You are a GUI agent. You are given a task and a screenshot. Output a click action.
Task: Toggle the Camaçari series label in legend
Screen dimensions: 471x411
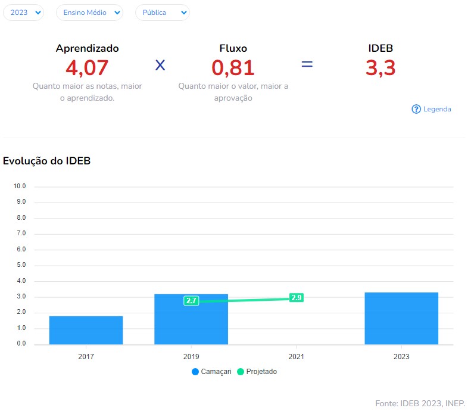point(217,372)
